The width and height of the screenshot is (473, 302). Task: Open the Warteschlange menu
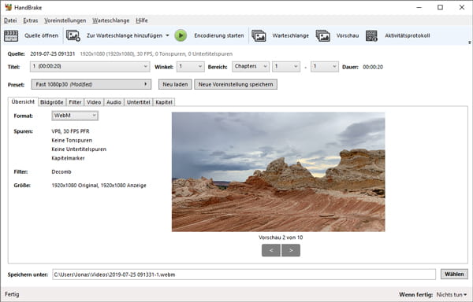tap(111, 20)
